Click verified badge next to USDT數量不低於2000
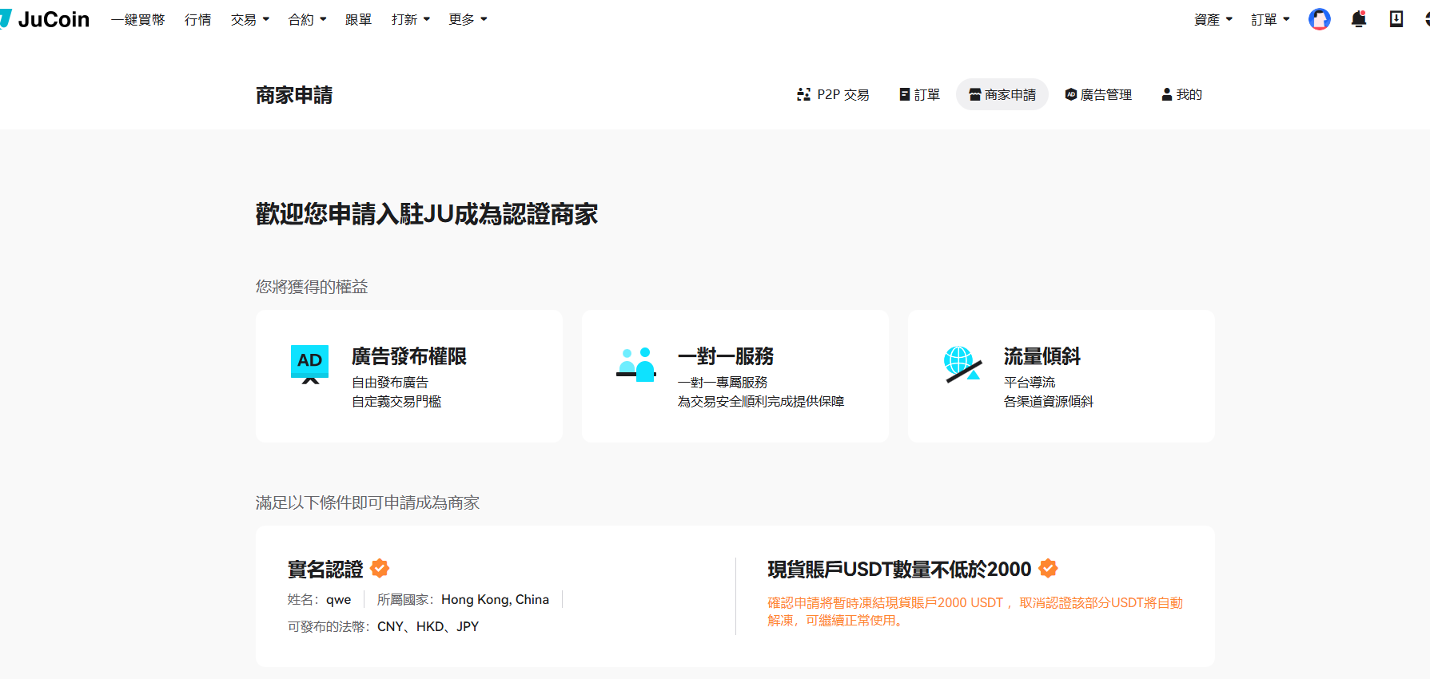1430x679 pixels. [1048, 568]
